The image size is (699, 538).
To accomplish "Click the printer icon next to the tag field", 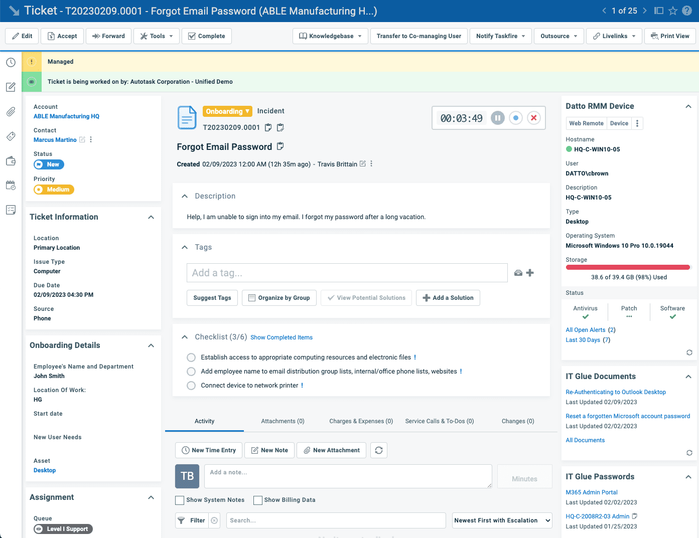I will pyautogui.click(x=518, y=273).
